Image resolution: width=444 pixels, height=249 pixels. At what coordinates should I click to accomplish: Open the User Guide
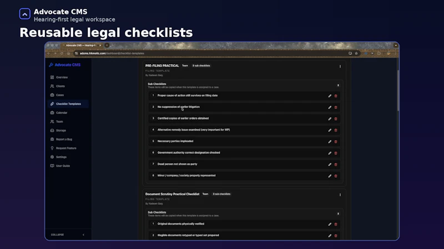coord(68,166)
